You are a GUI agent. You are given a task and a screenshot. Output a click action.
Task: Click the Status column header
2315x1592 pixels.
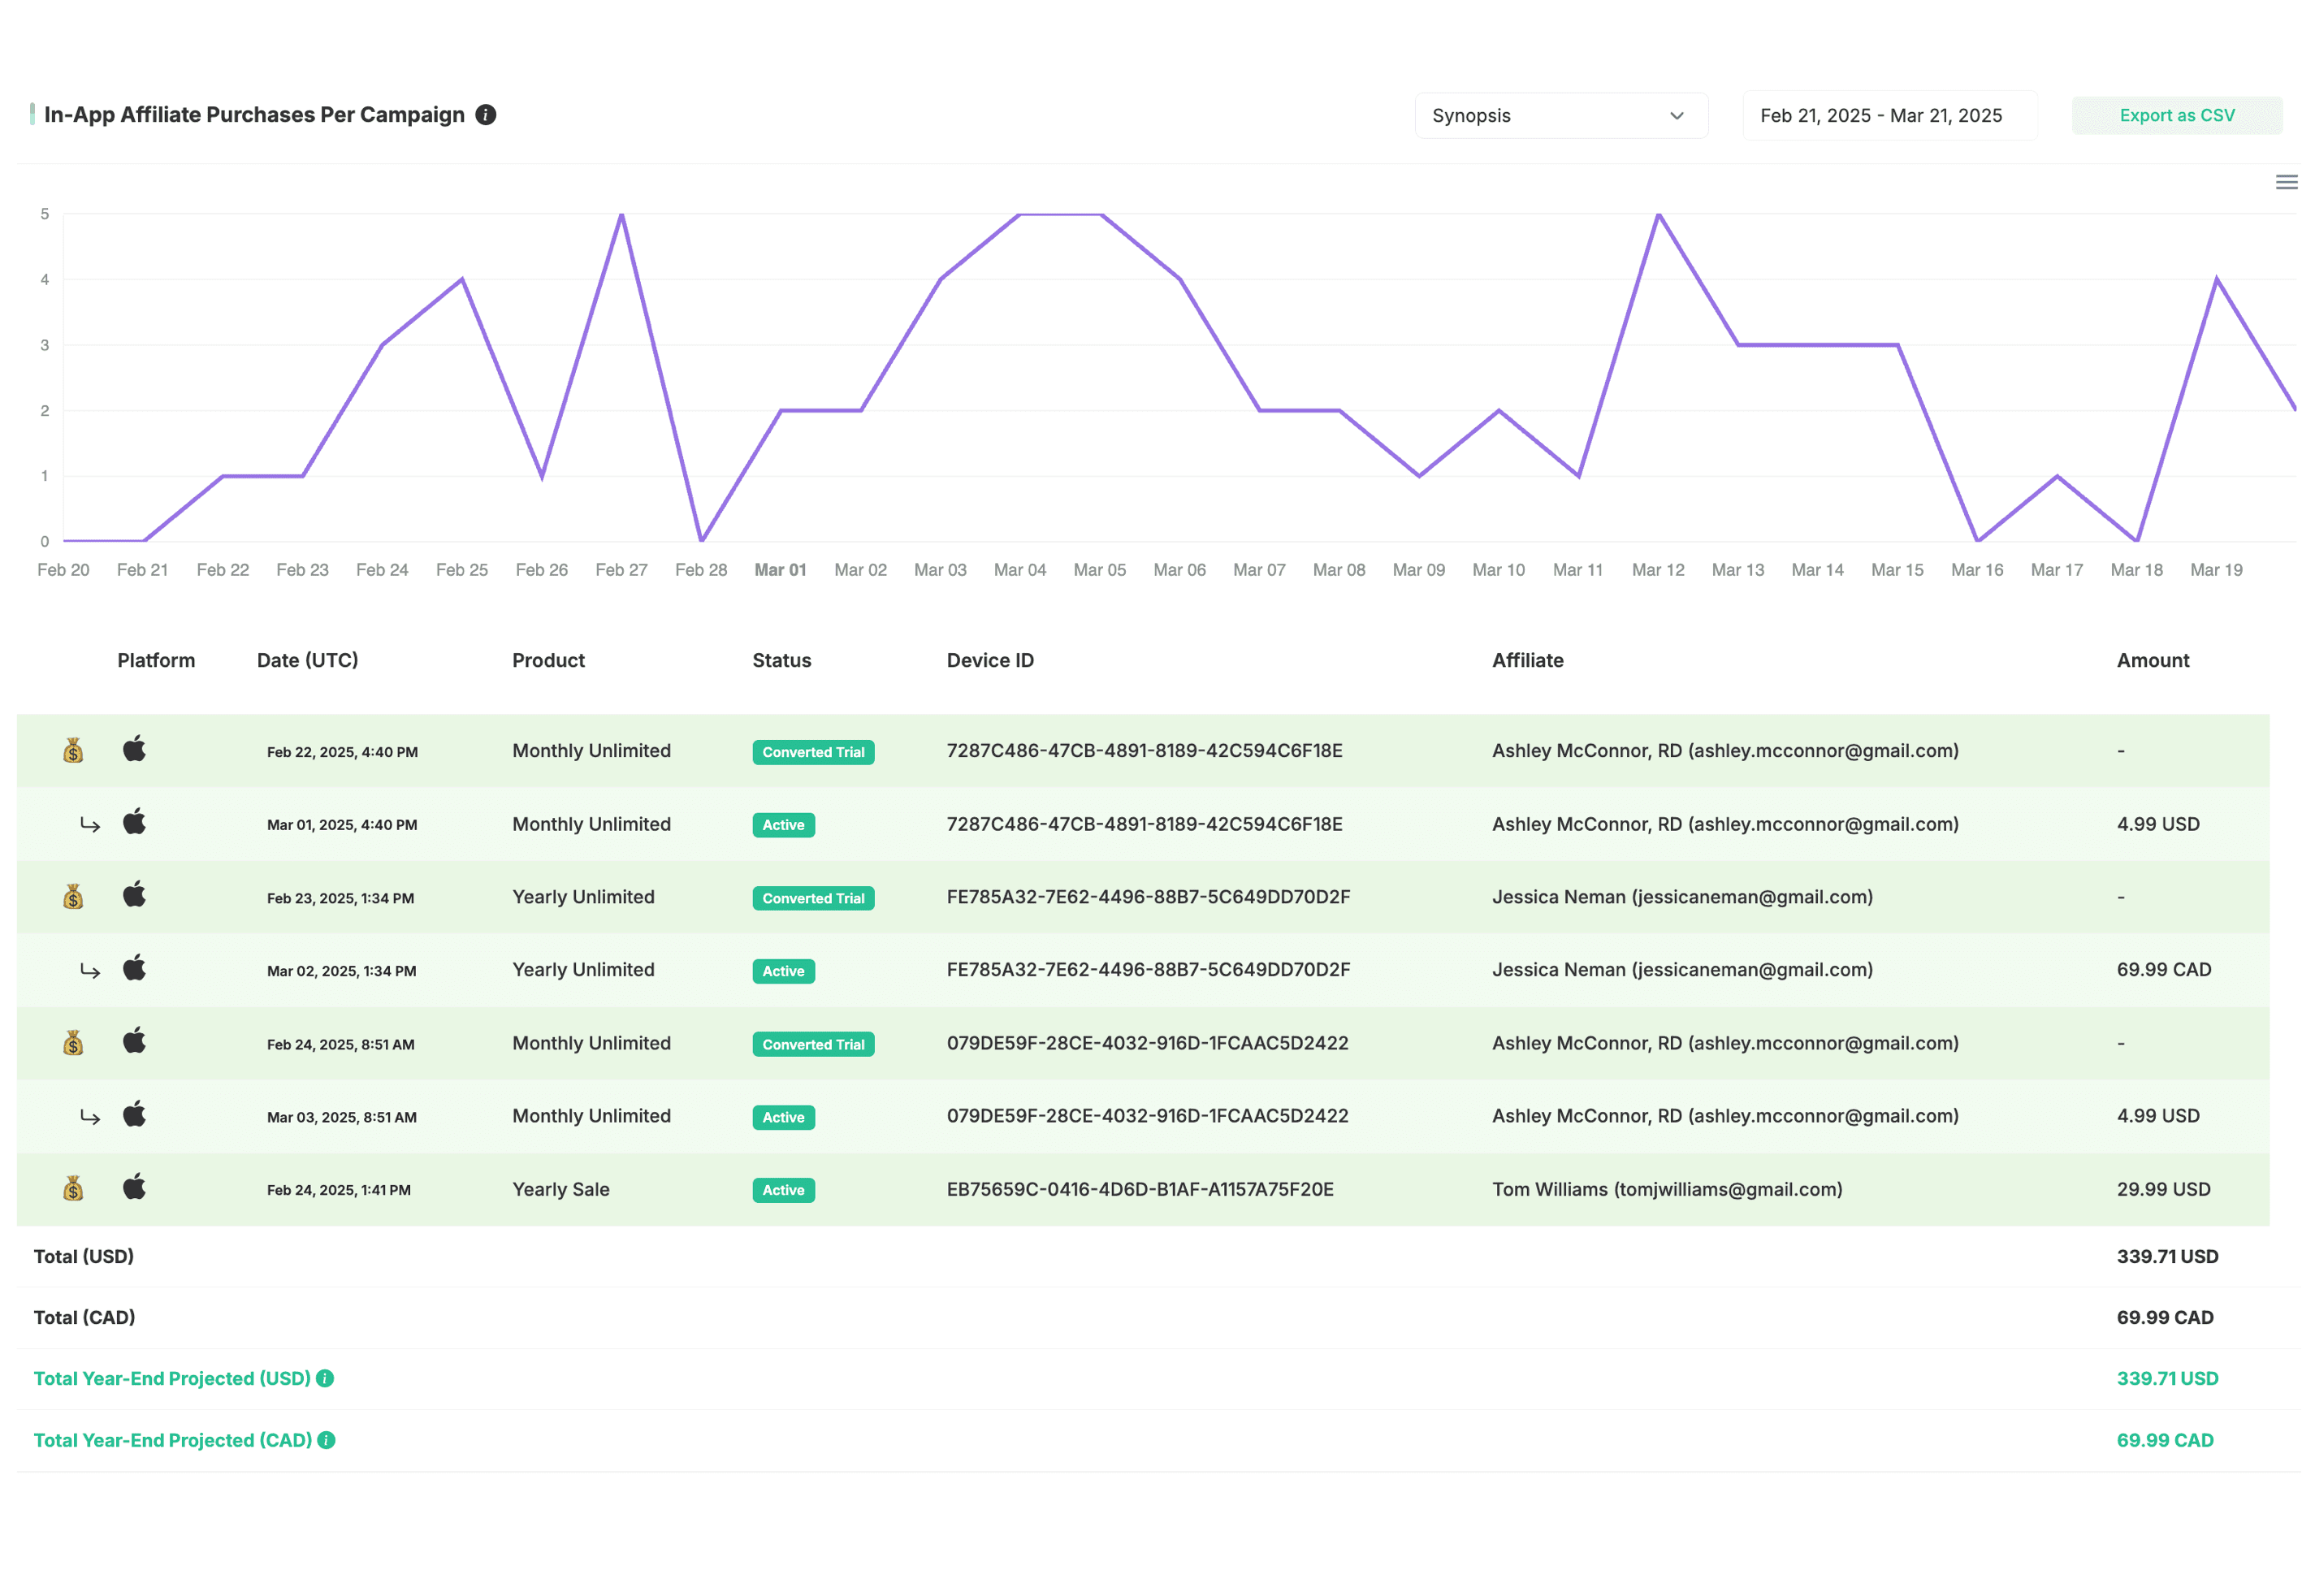coord(782,660)
